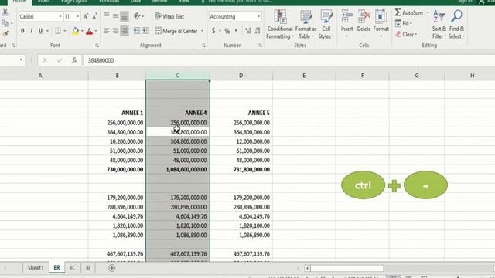The width and height of the screenshot is (495, 278).
Task: Click the Enter checkmark in formula bar
Action: 60,60
